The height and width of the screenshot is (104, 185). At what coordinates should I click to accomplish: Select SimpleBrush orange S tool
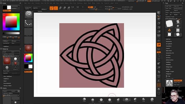tap(169, 30)
